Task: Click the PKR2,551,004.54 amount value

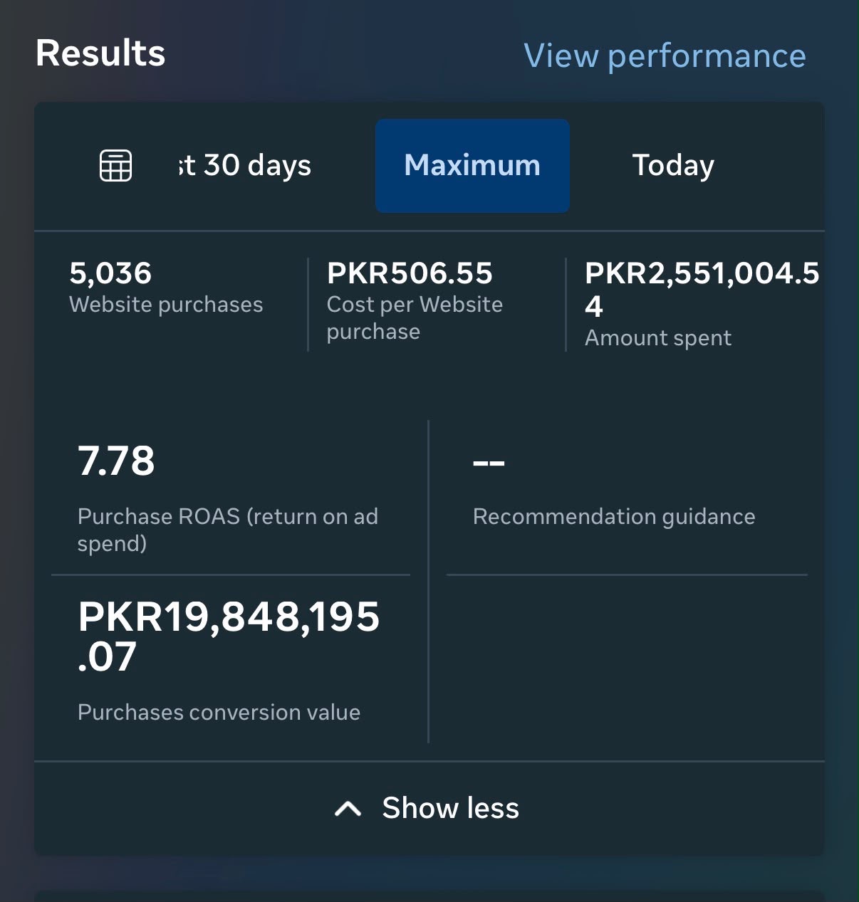Action: [x=702, y=289]
